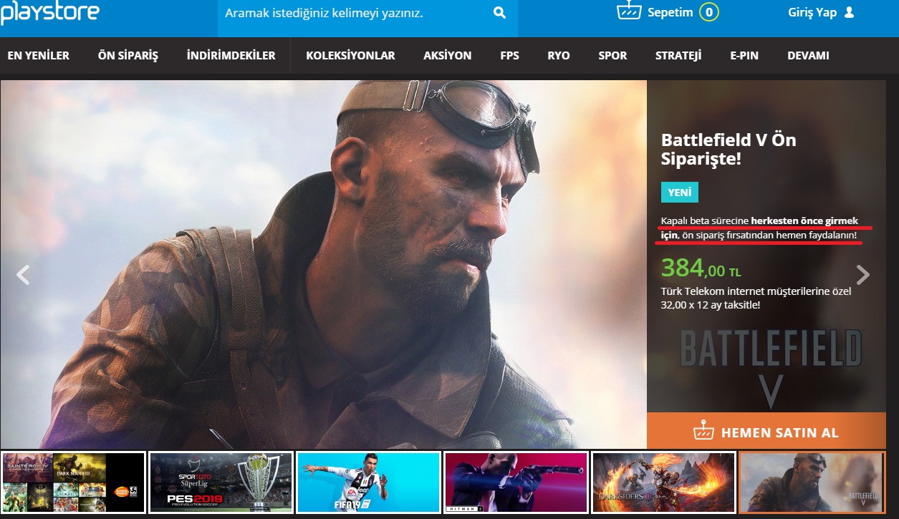Open the E-PIN category
This screenshot has width=899, height=519.
744,56
